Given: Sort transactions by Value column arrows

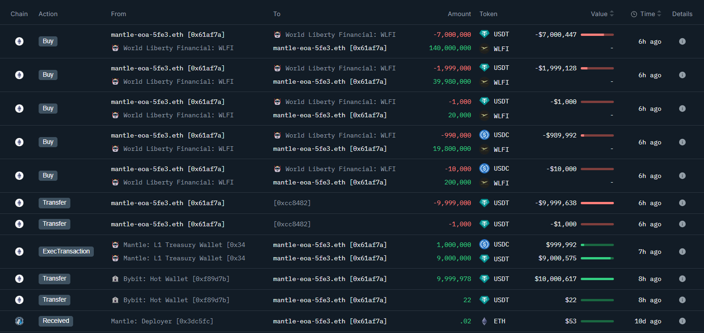Looking at the screenshot, I should coord(612,14).
